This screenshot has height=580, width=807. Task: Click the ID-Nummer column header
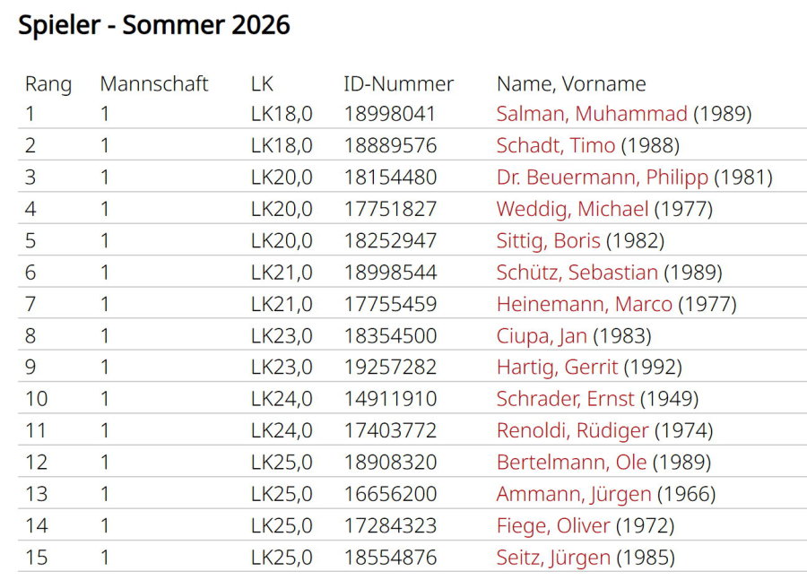point(398,84)
